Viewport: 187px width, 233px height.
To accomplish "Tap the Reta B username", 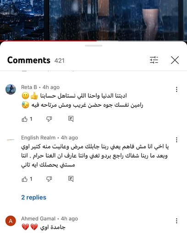I will coord(29,87).
